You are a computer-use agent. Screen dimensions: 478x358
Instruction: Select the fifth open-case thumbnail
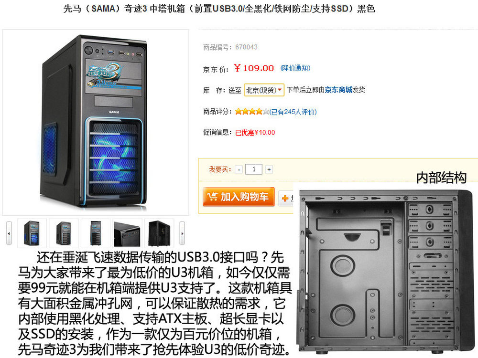[x=159, y=233]
